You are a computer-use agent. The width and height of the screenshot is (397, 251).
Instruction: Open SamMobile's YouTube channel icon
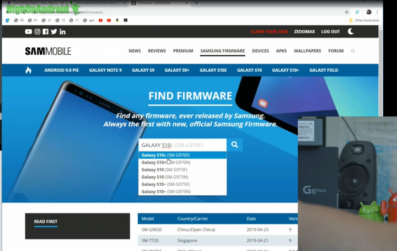pos(28,31)
